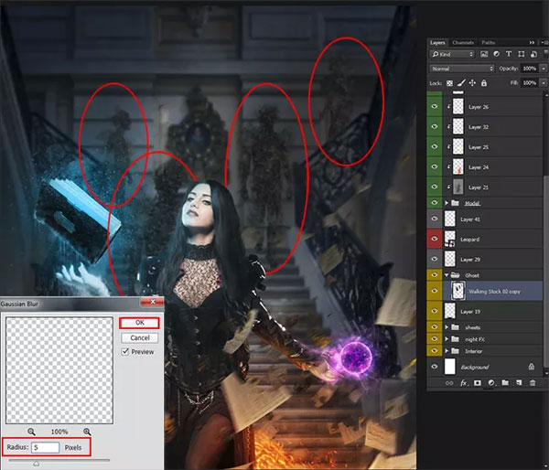549x470 pixels.
Task: Add layer mask icon
Action: [478, 383]
